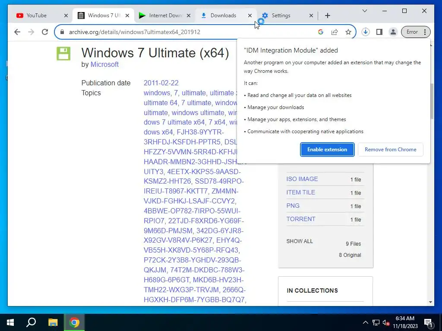This screenshot has height=331, width=442.
Task: Open a new tab with the plus button
Action: [328, 16]
